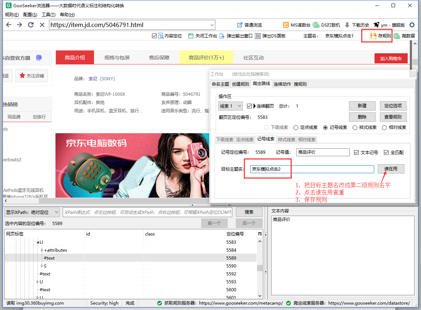Click the column chooser icon in table header
Screen dimensions: 421x310
point(260,234)
